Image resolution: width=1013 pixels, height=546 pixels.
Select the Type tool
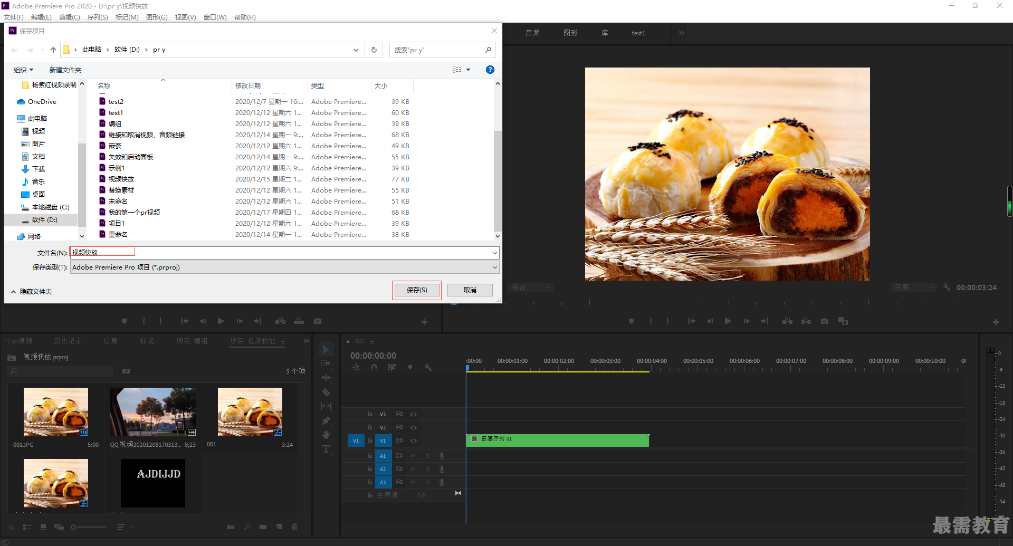tap(326, 449)
